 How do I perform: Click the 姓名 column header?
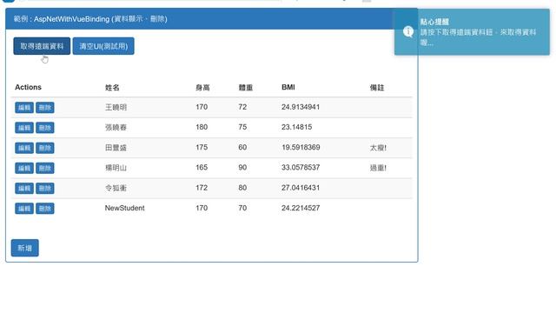112,88
